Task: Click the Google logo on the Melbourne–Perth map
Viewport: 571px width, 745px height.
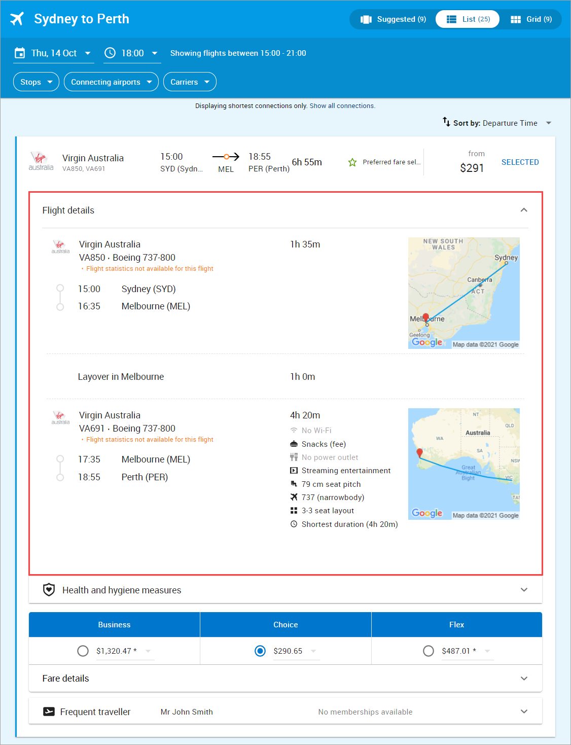Action: coord(427,513)
